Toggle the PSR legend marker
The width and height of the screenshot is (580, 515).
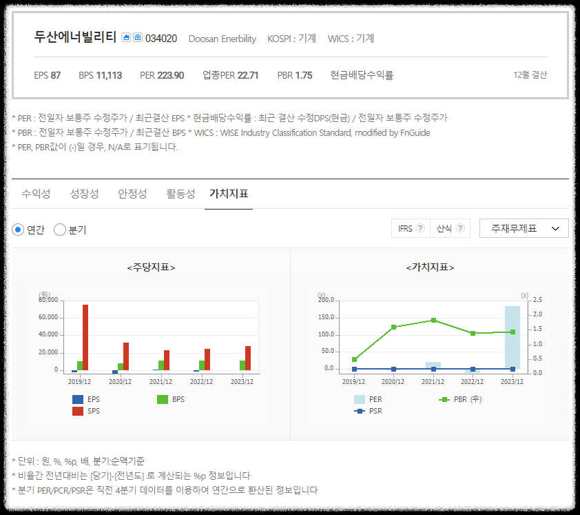[360, 412]
